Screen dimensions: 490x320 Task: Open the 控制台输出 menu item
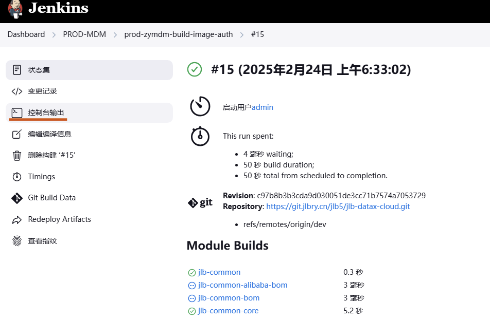pyautogui.click(x=46, y=112)
